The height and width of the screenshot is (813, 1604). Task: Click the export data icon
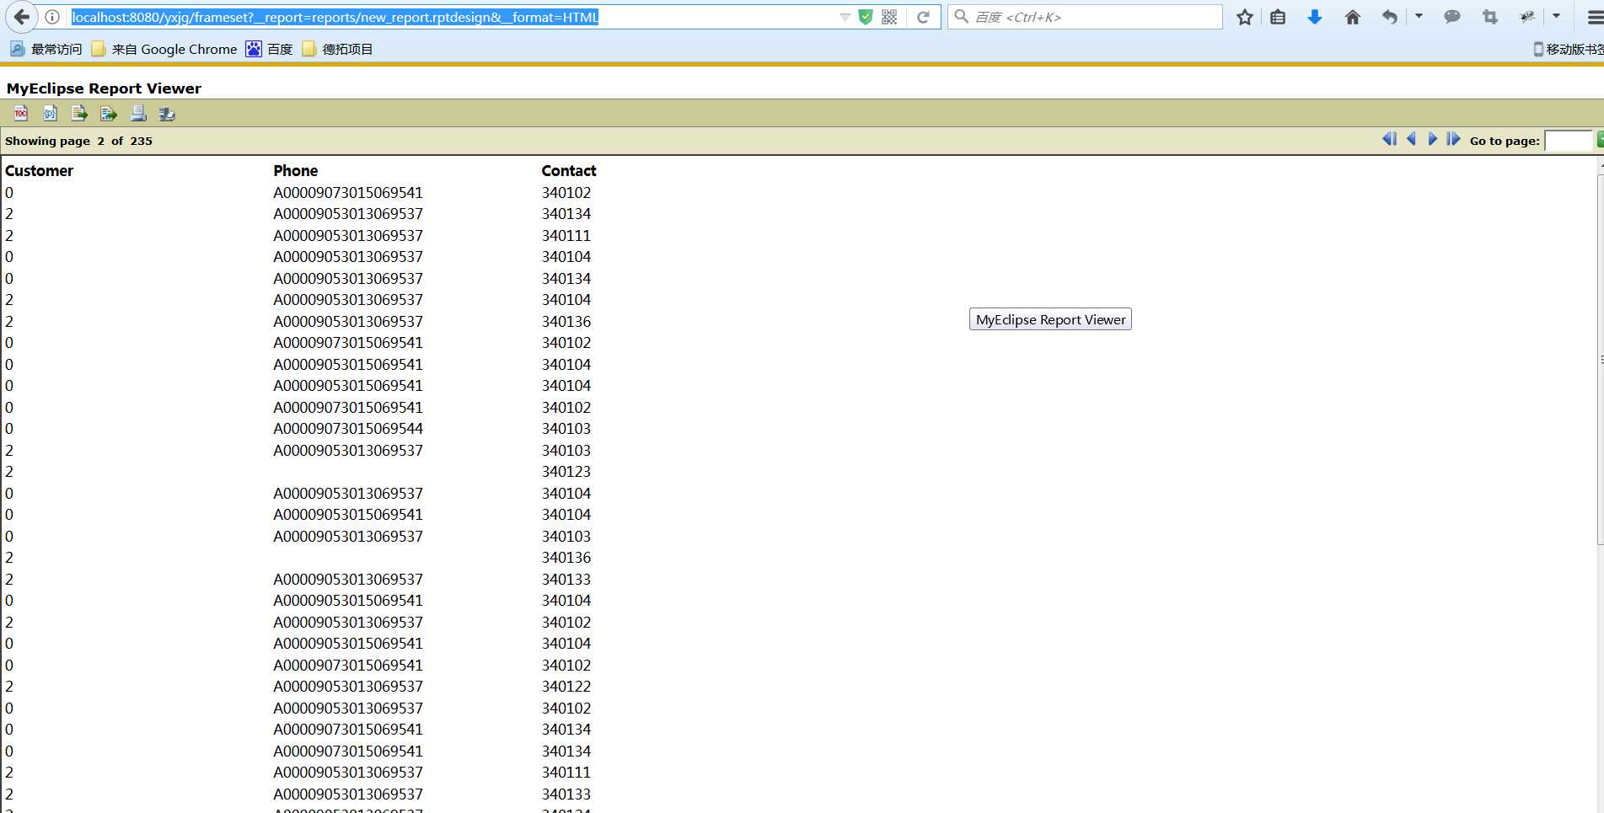pos(79,113)
